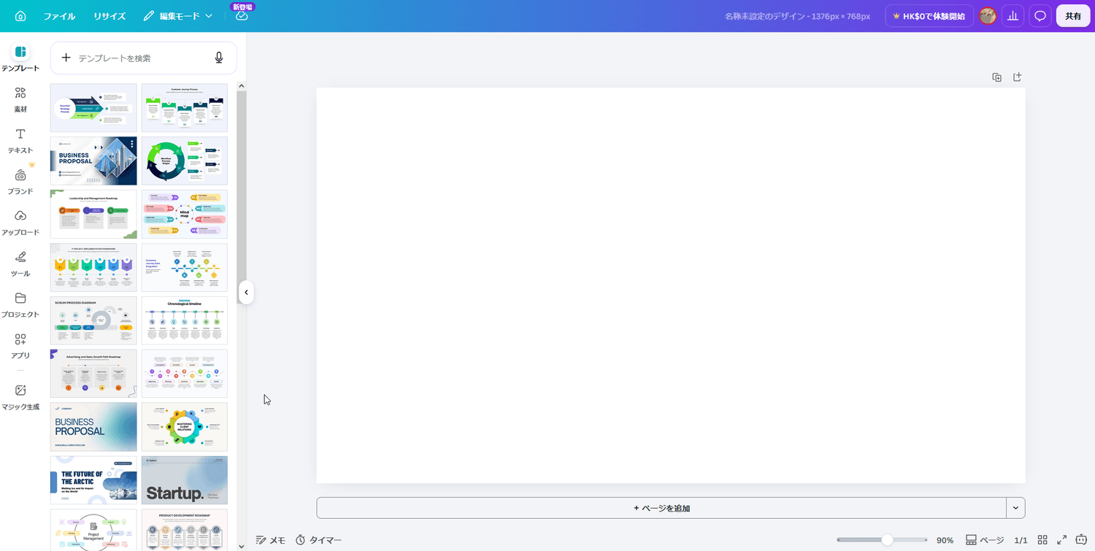Open the ファイル menu
Screen dimensions: 1095x551
pyautogui.click(x=59, y=16)
